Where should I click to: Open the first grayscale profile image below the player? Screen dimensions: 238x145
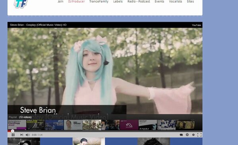pyautogui.click(x=24, y=141)
